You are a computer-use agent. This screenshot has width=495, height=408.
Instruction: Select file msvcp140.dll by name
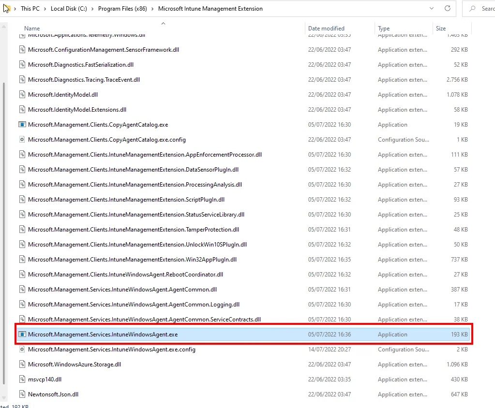(x=45, y=379)
